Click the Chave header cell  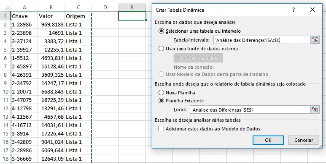pos(24,16)
